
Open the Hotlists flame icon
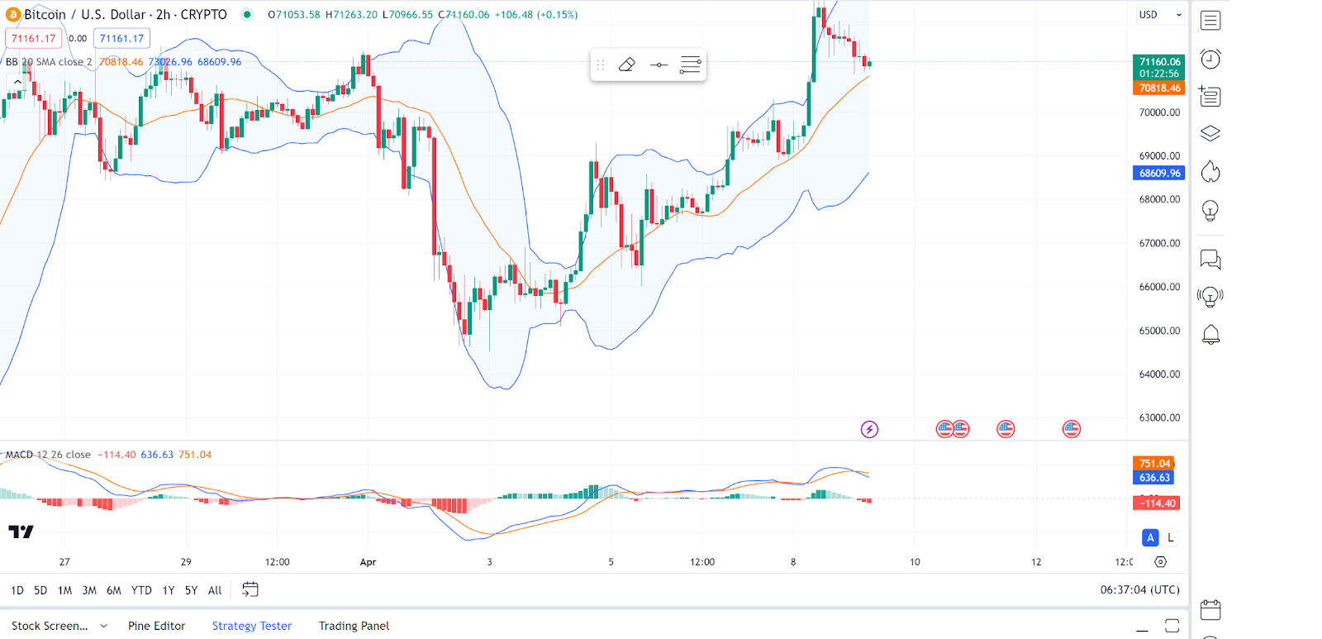(1210, 172)
